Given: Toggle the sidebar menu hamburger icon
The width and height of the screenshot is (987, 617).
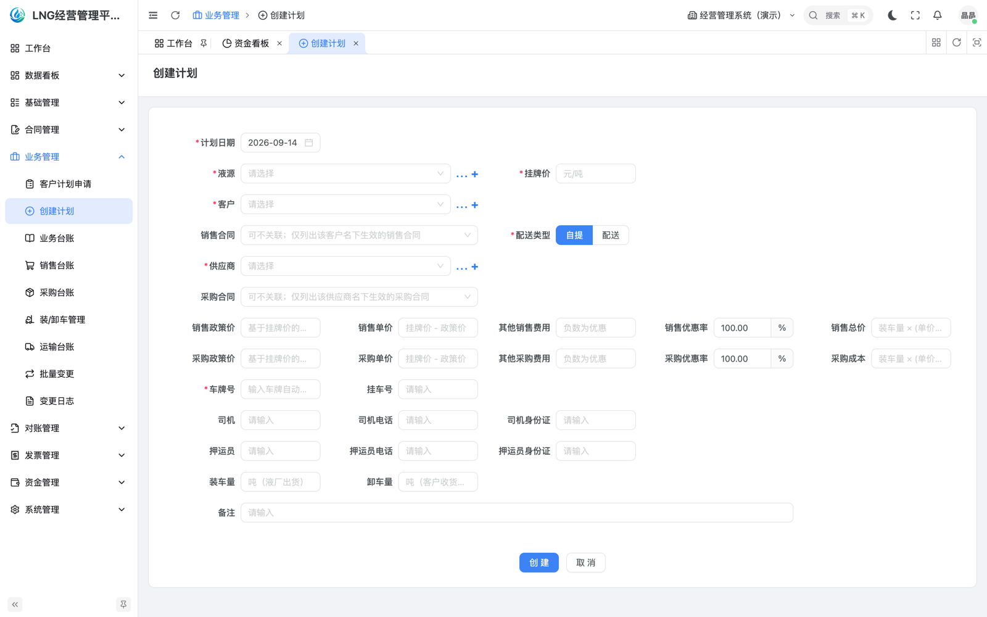Looking at the screenshot, I should pos(153,15).
